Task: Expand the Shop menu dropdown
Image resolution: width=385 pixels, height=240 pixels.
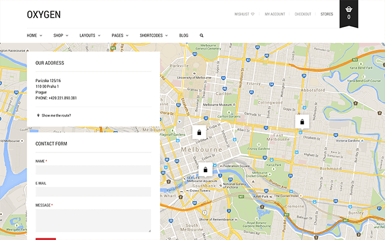Action: [x=61, y=35]
